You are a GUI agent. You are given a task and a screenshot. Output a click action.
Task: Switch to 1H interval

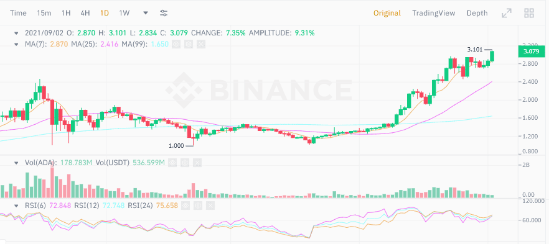[66, 13]
